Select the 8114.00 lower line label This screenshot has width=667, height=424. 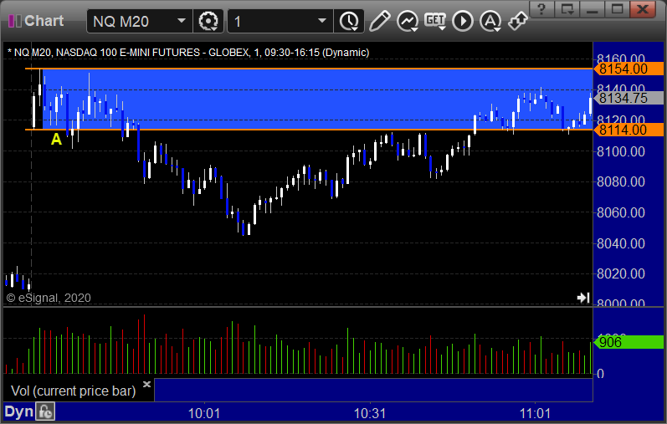629,130
